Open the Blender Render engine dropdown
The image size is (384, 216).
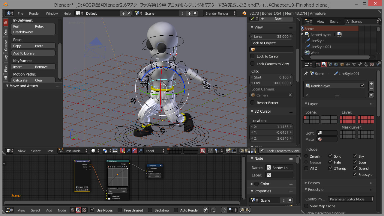point(220,13)
